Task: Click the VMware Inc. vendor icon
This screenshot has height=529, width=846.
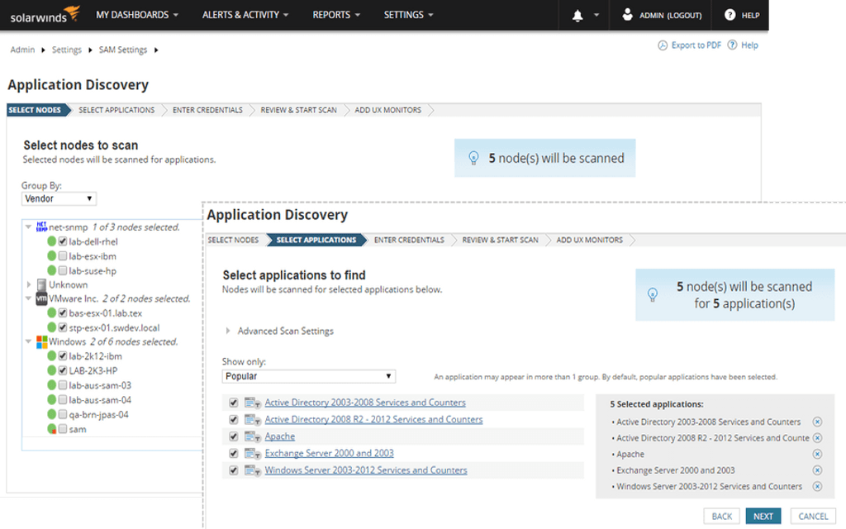Action: (x=41, y=298)
